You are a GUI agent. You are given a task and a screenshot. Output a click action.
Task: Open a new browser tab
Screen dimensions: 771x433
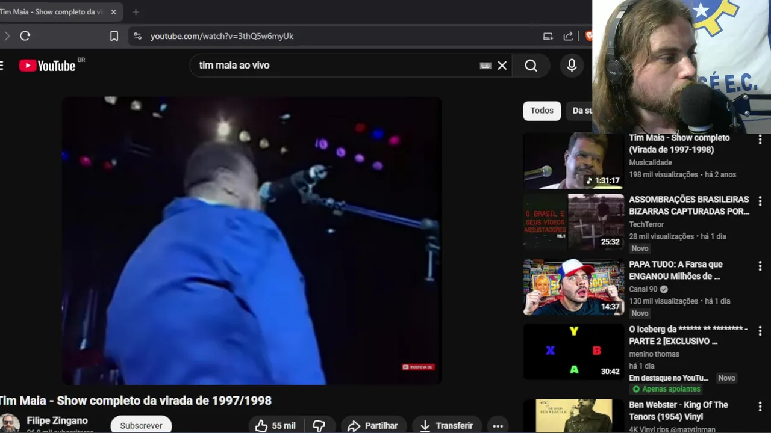[136, 12]
